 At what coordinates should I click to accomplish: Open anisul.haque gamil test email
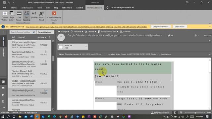click(x=29, y=102)
